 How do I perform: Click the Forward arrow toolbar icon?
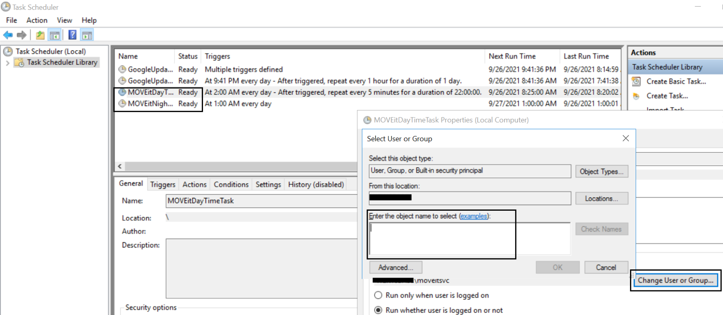[x=22, y=35]
